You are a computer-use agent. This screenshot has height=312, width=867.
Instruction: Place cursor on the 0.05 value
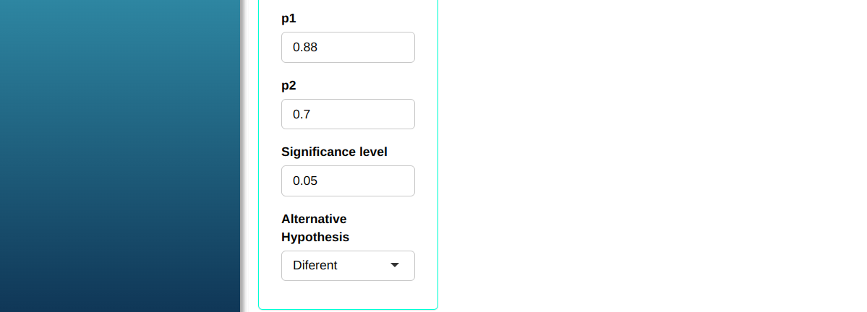(x=305, y=181)
